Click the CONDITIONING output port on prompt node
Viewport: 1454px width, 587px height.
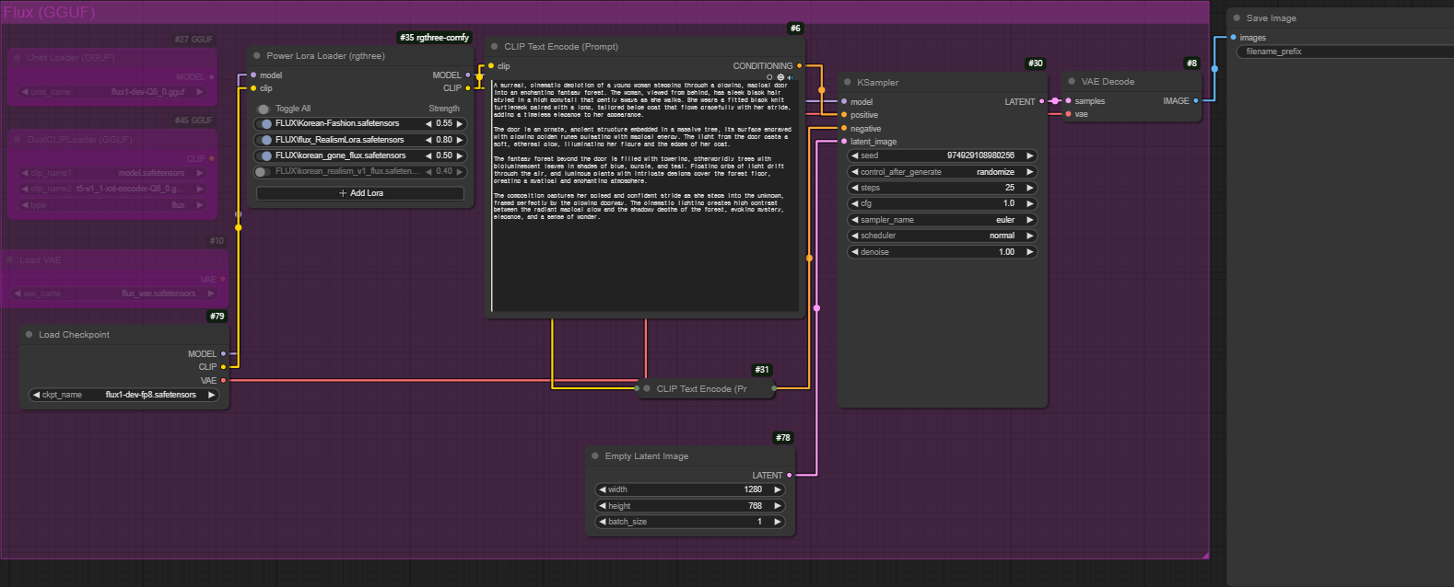(799, 66)
